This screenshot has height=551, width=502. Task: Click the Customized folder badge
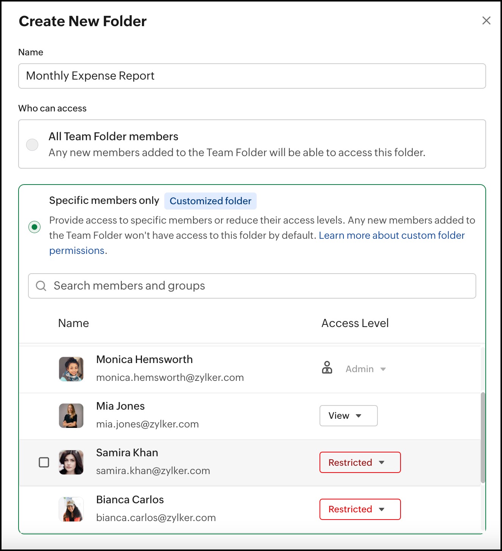[x=210, y=201]
